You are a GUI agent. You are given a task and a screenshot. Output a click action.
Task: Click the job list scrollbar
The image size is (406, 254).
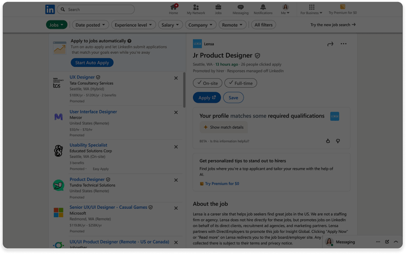pyautogui.click(x=184, y=90)
